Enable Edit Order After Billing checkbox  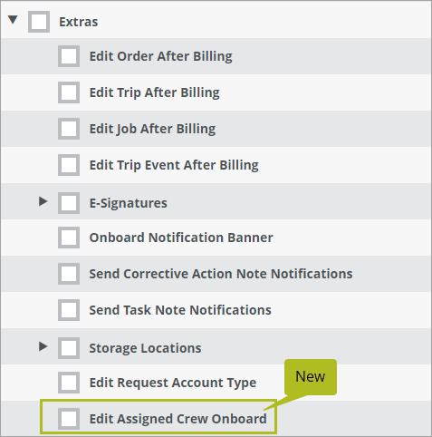69,56
